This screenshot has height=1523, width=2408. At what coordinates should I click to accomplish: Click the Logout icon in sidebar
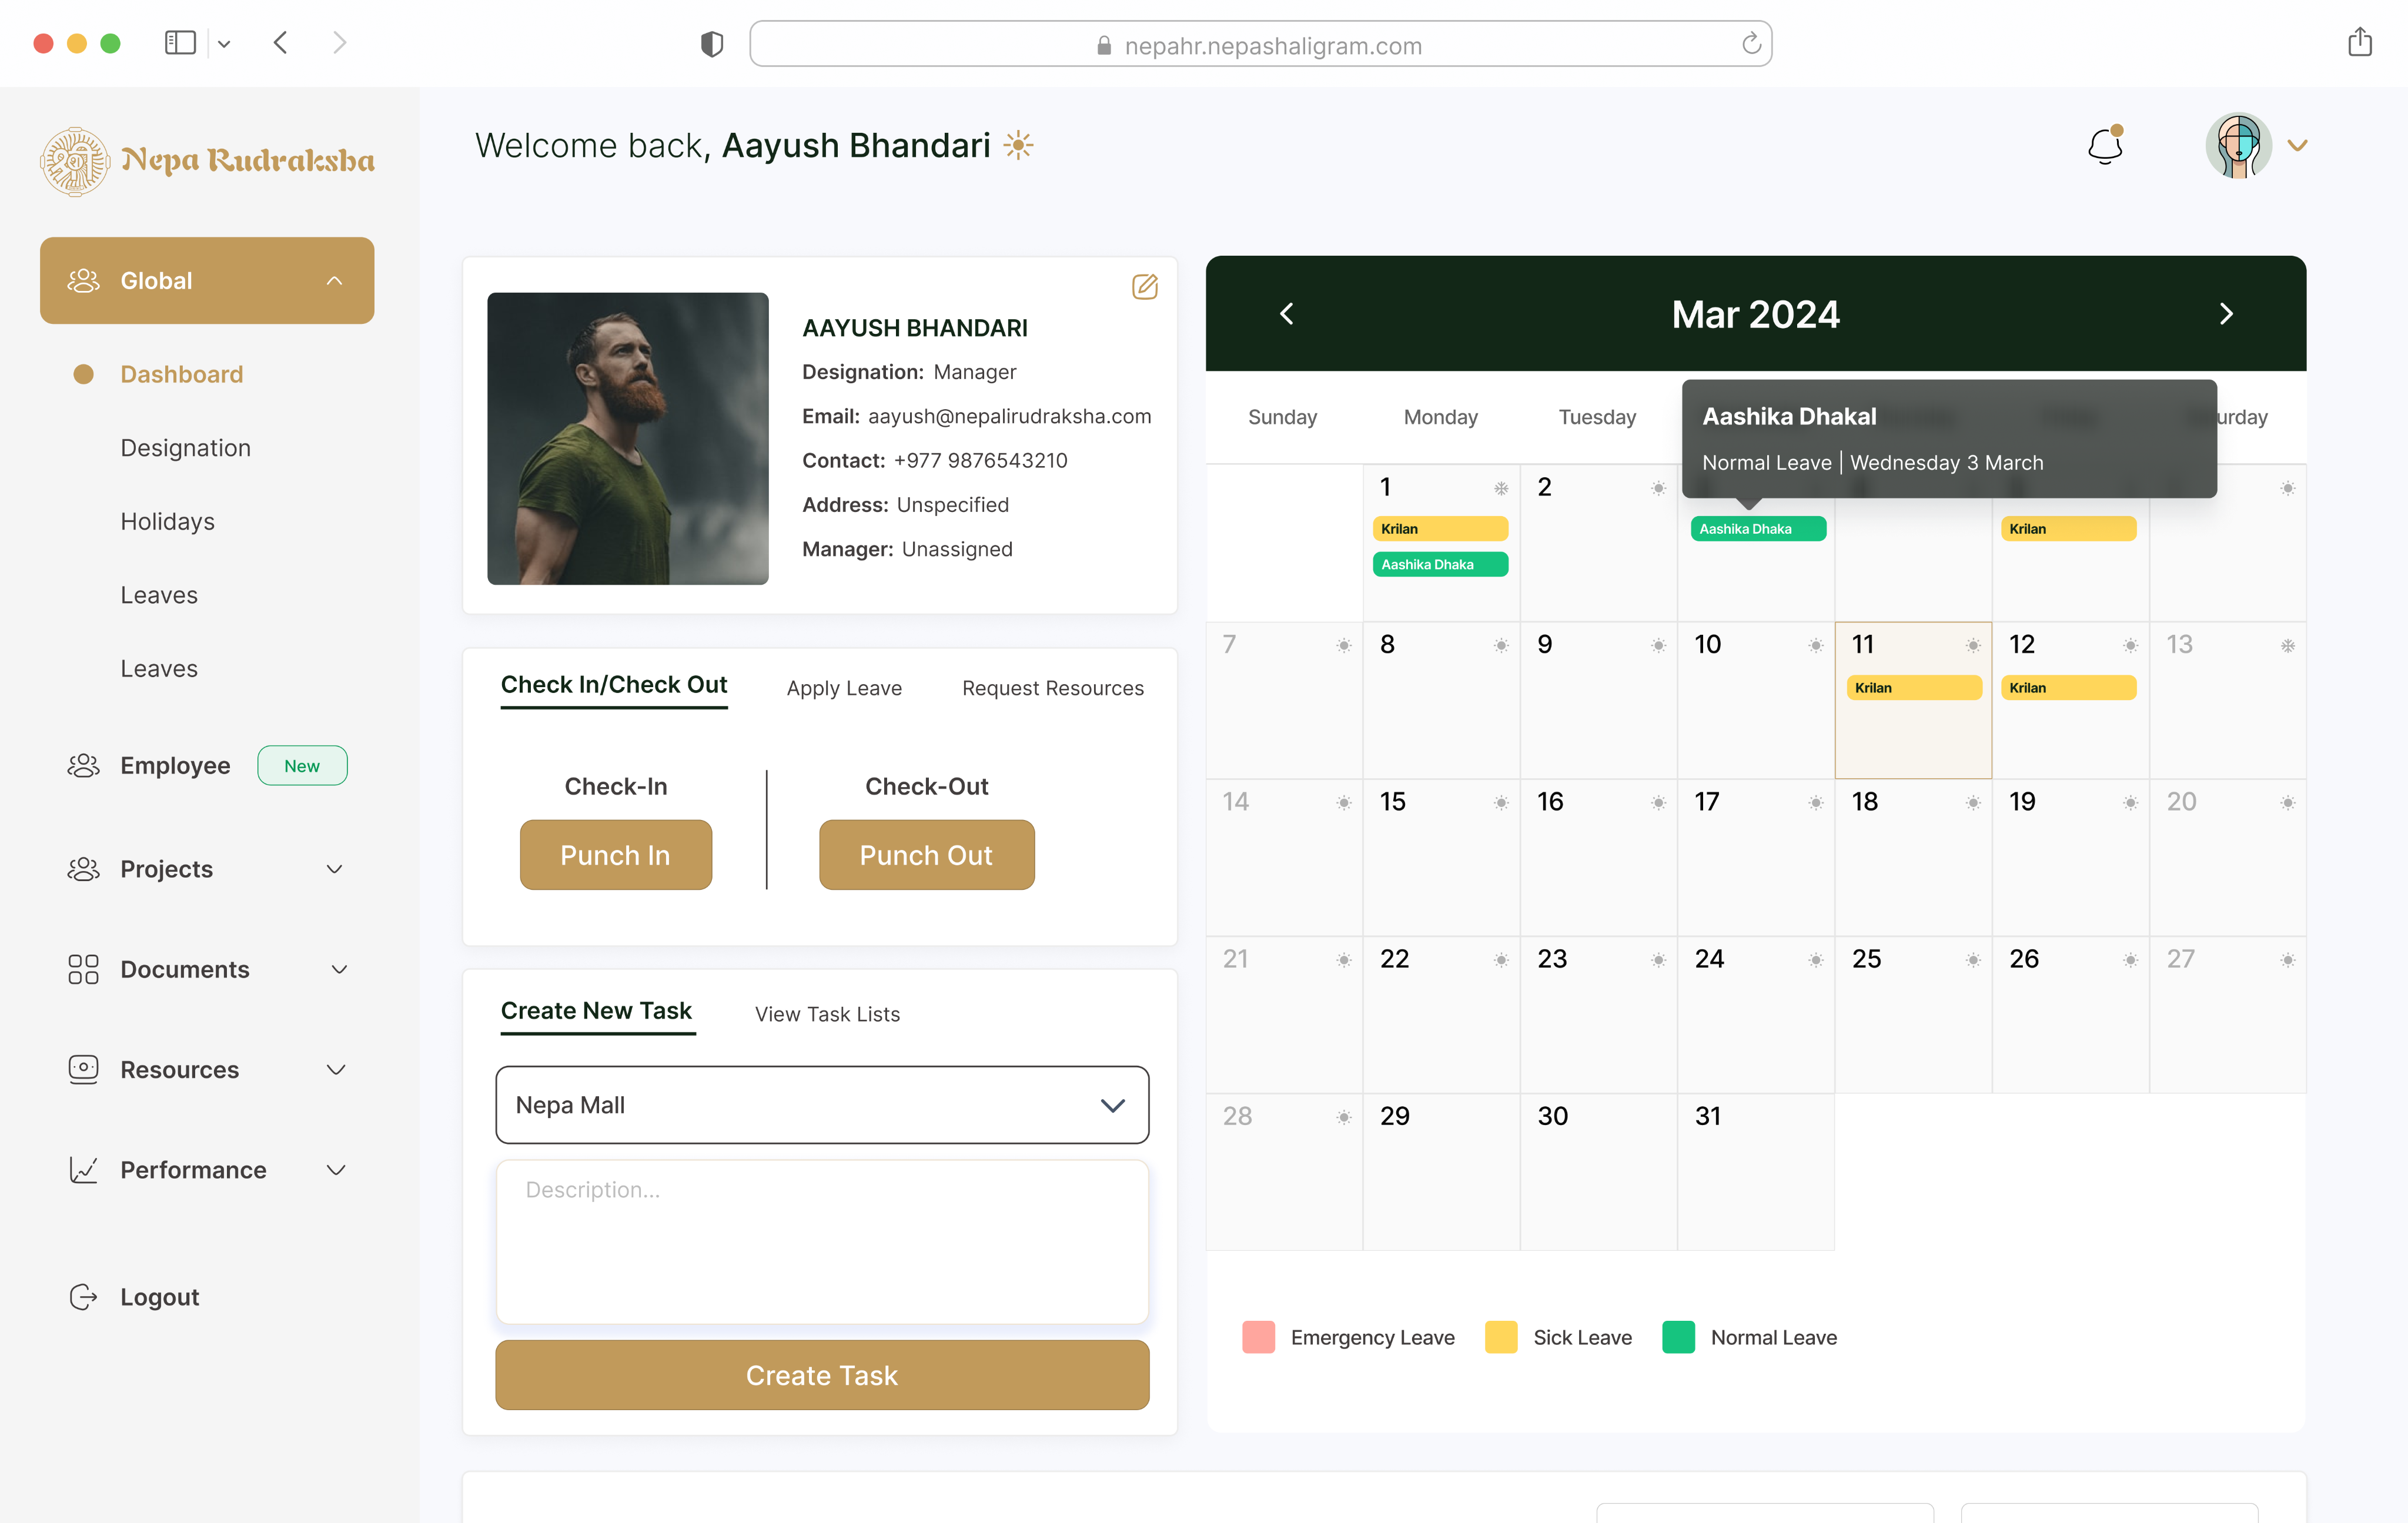click(x=83, y=1297)
